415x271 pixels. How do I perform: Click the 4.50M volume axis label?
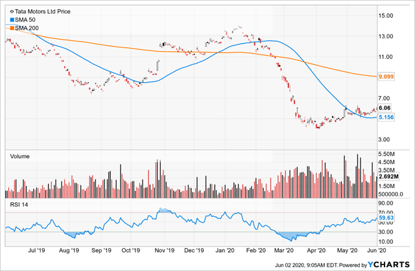[386, 162]
